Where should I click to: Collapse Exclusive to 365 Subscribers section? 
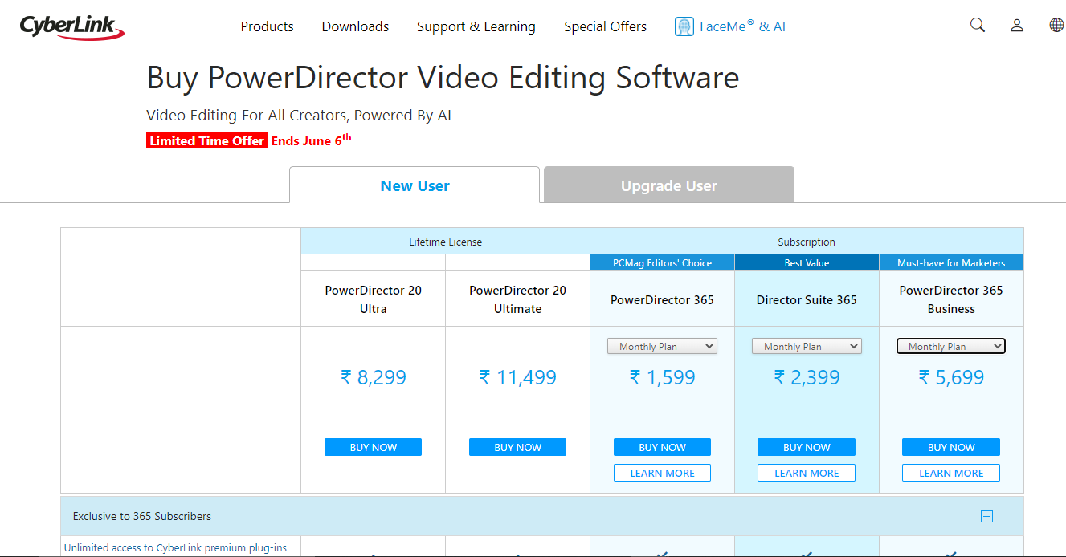(x=987, y=517)
